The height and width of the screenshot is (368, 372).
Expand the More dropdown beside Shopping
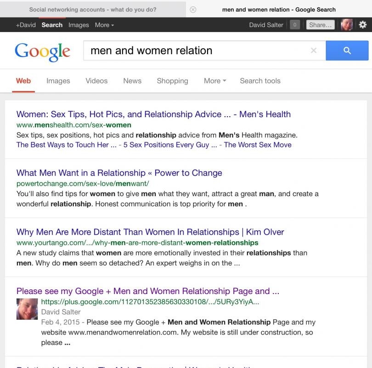[215, 81]
